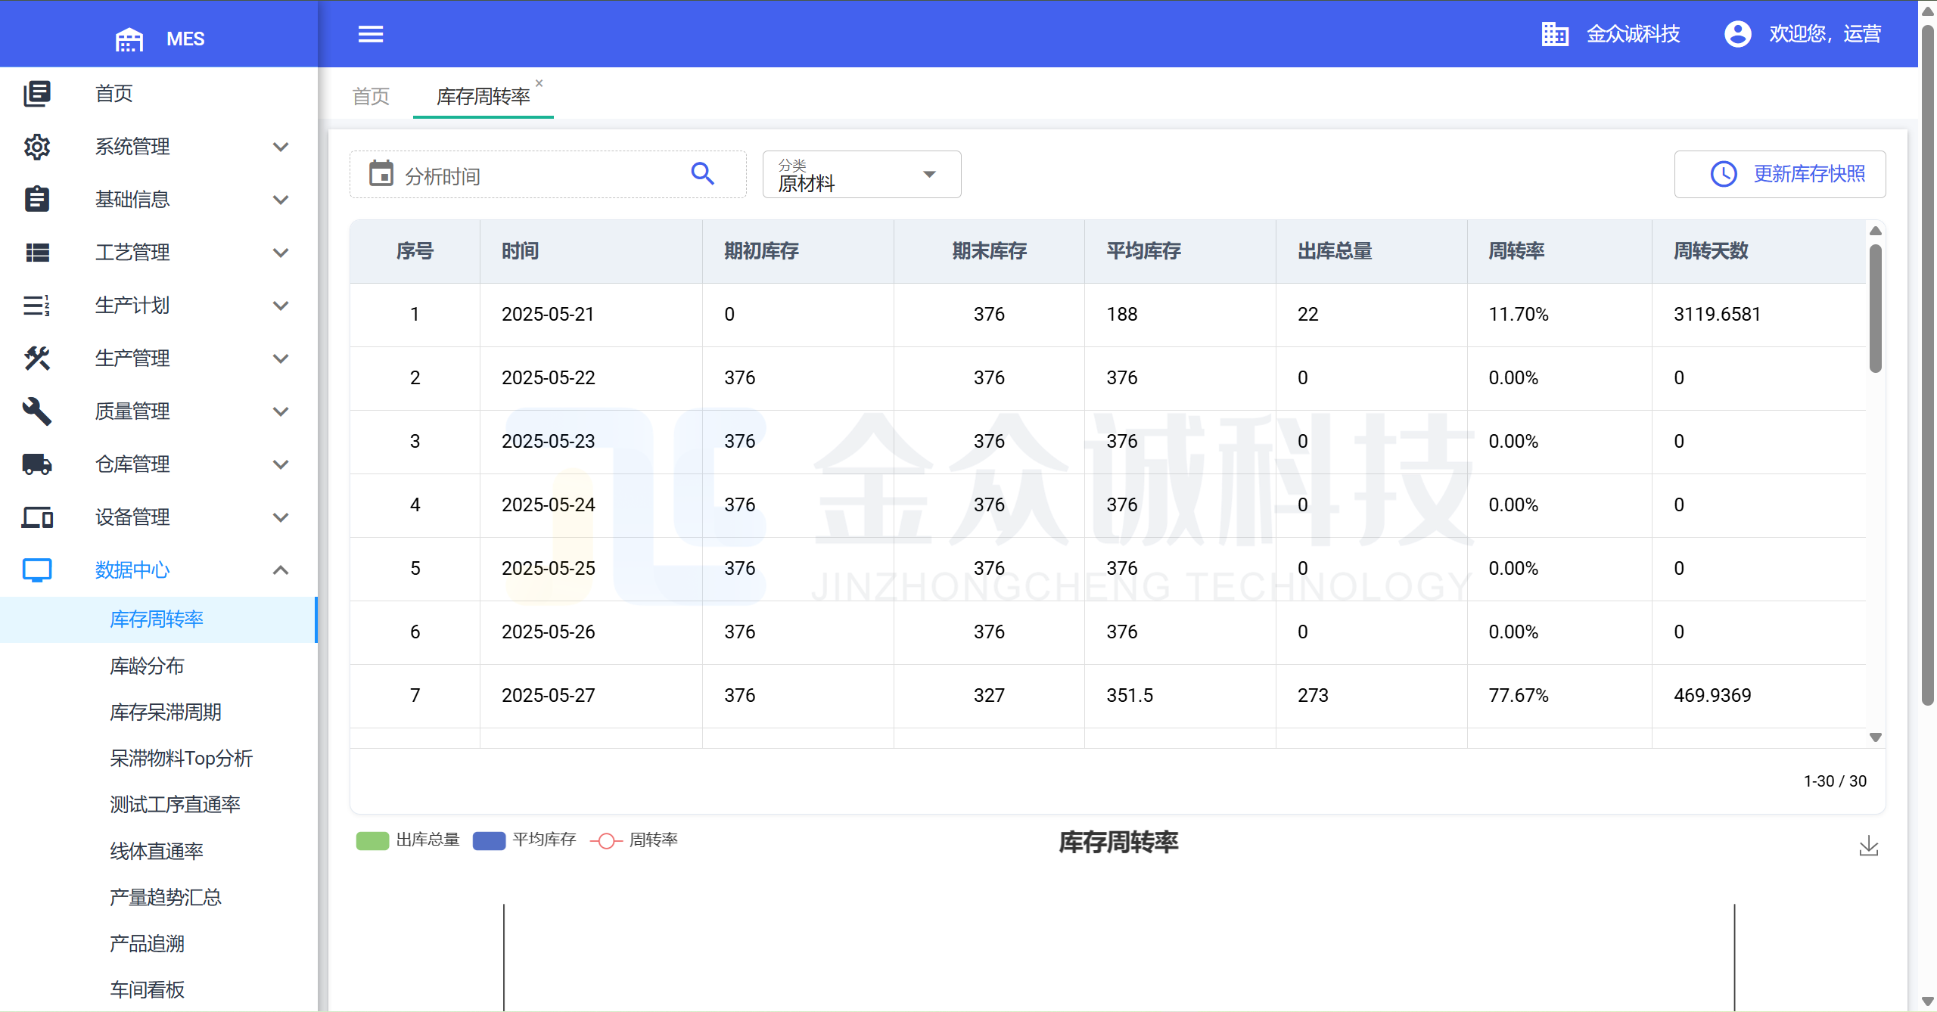Screen dimensions: 1937x1012
Task: Click the search magnifier icon in date field
Action: pos(702,174)
